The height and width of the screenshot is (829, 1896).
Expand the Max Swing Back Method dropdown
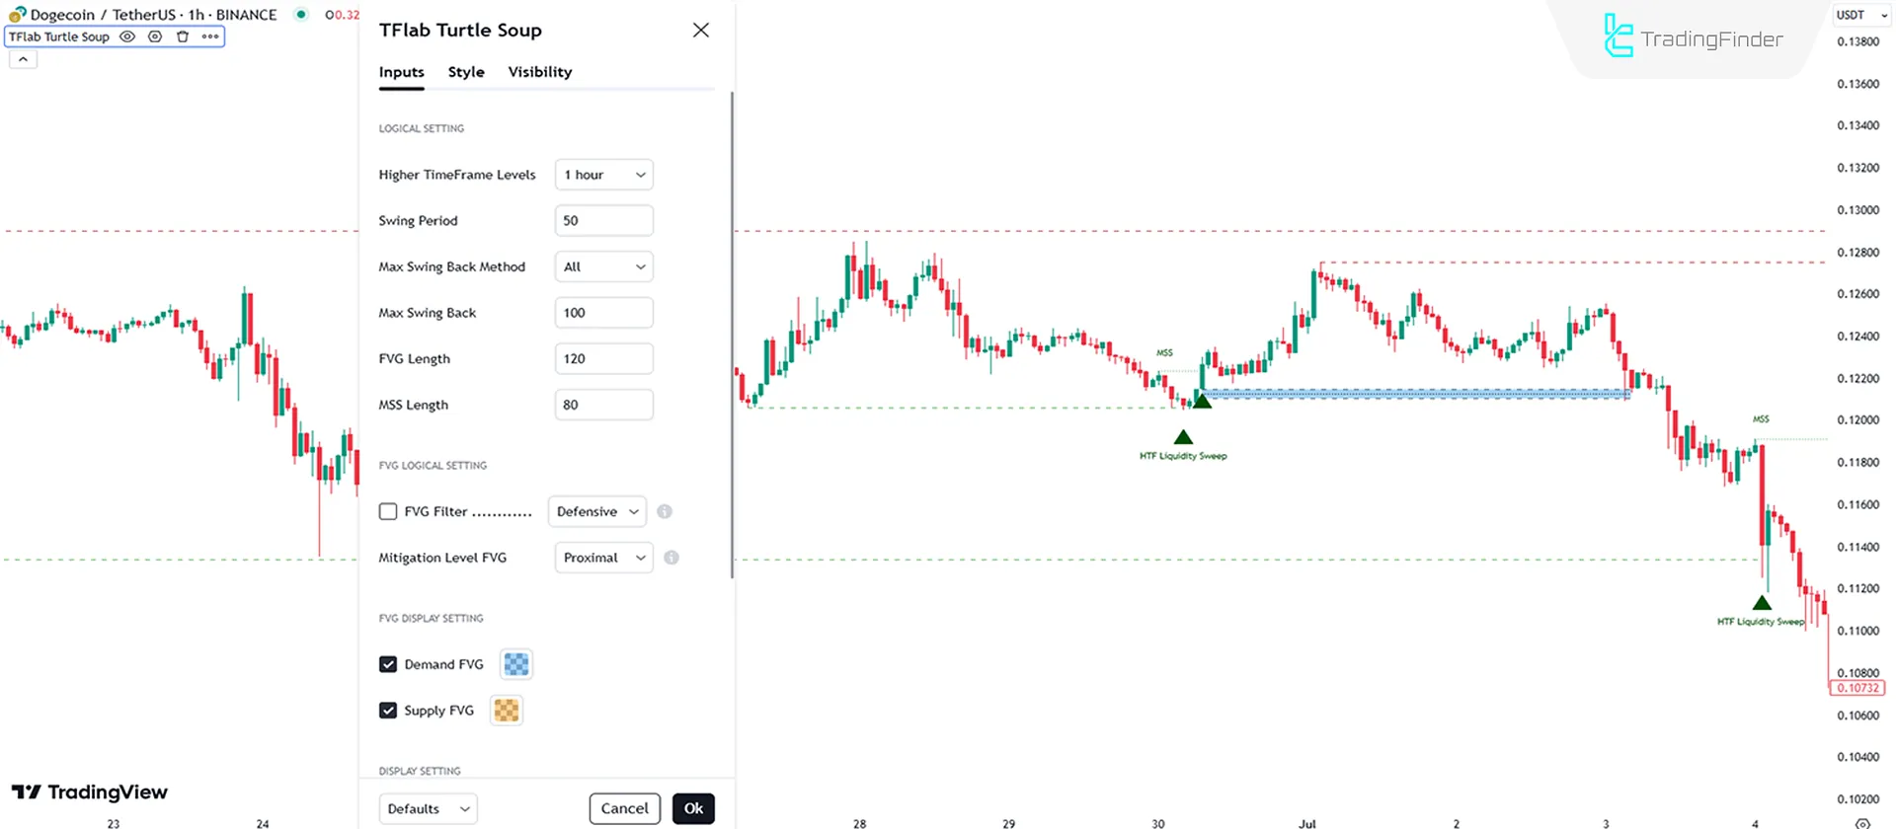click(x=603, y=266)
